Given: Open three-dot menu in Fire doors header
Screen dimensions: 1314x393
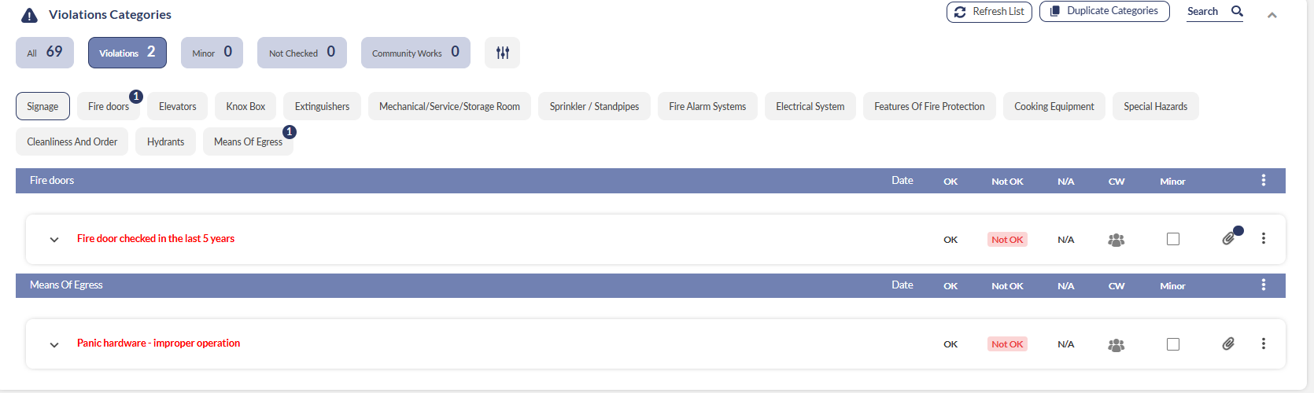Looking at the screenshot, I should pos(1263,180).
